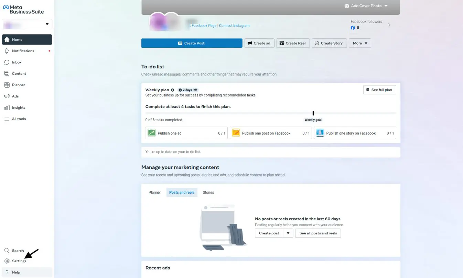The image size is (463, 278).
Task: Click the See full plan button
Action: click(x=379, y=90)
